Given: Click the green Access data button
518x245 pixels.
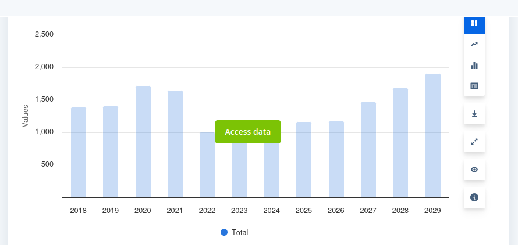Looking at the screenshot, I should coord(248,132).
